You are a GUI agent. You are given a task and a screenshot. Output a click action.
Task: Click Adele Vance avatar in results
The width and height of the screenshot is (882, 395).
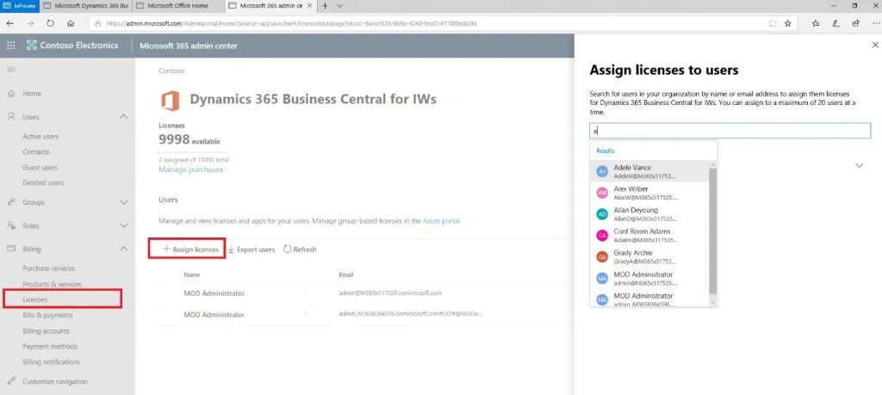tap(602, 171)
